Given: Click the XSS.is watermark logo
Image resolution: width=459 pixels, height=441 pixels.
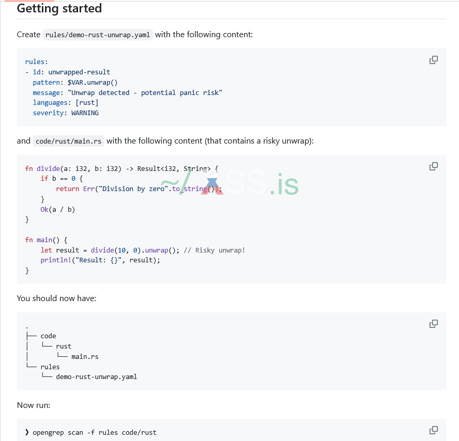Looking at the screenshot, I should pyautogui.click(x=230, y=184).
